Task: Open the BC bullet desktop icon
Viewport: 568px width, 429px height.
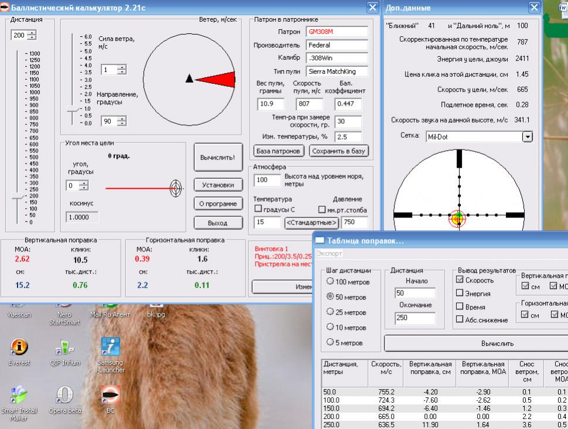Action: pyautogui.click(x=110, y=395)
